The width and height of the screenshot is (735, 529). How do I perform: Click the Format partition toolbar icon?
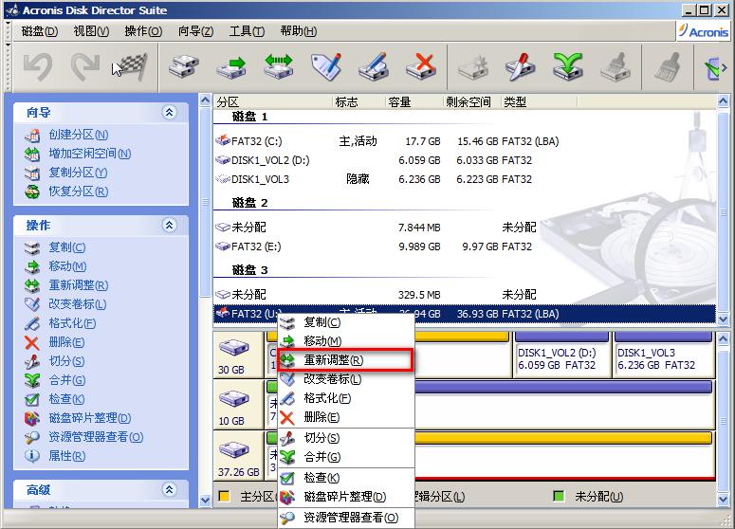click(373, 67)
